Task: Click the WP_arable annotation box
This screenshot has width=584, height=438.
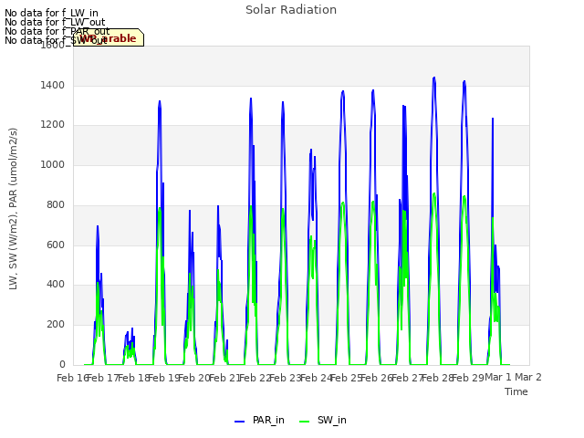Action: coord(109,37)
